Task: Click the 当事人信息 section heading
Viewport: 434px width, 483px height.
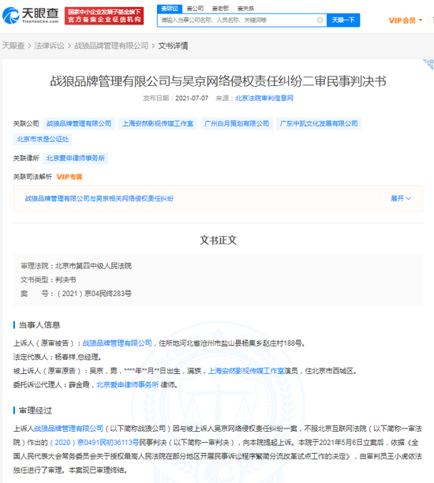Action: (x=39, y=325)
